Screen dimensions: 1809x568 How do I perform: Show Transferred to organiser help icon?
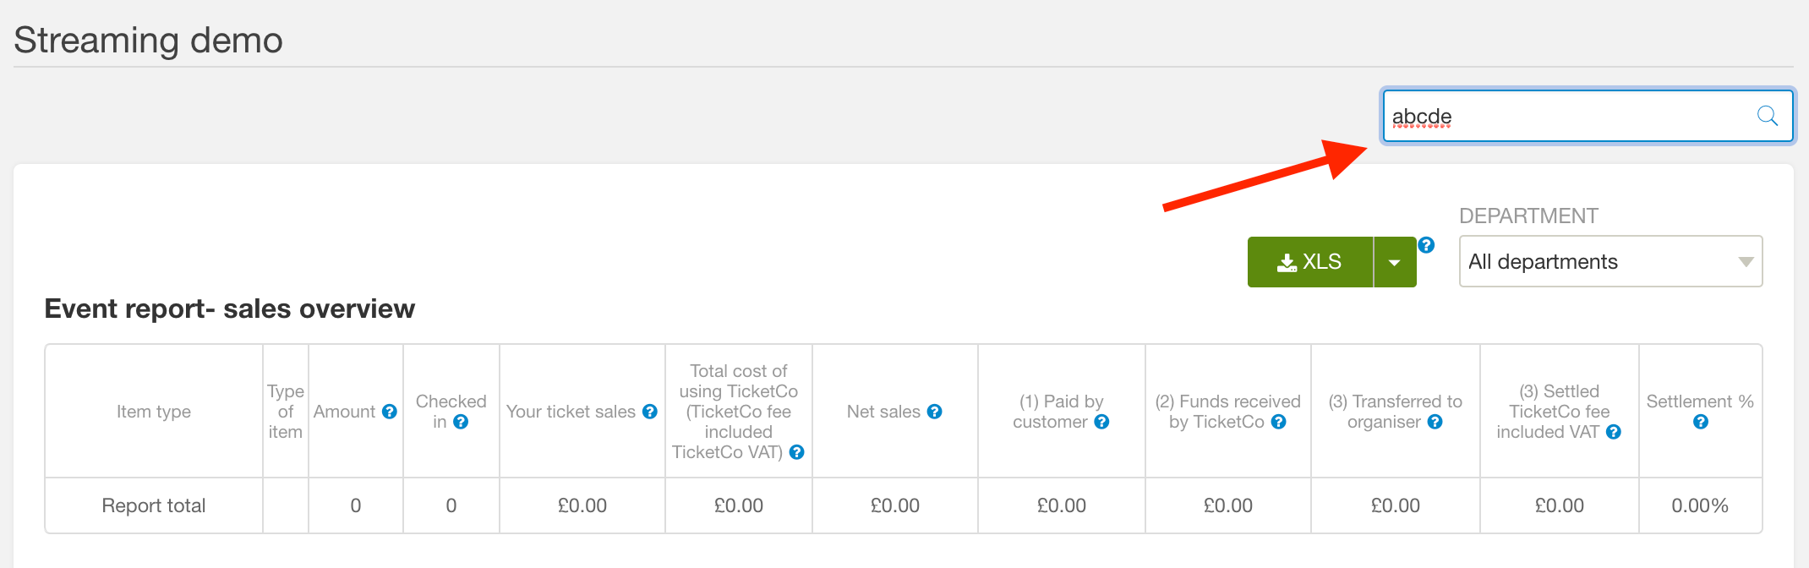pos(1435,422)
